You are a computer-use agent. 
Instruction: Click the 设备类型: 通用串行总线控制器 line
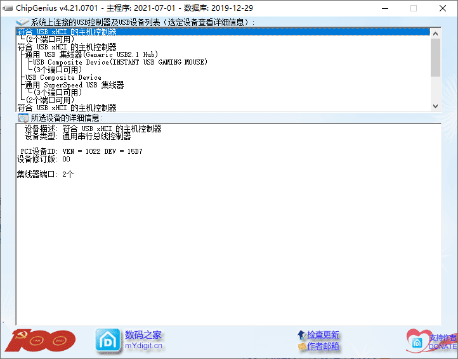click(77, 136)
